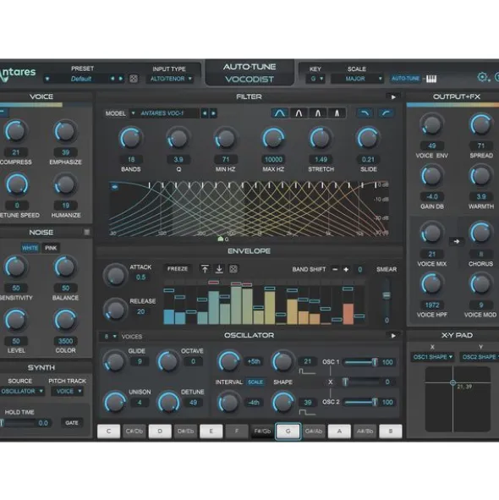Click the B note key
Viewport: 499px width, 500px height.
click(391, 431)
